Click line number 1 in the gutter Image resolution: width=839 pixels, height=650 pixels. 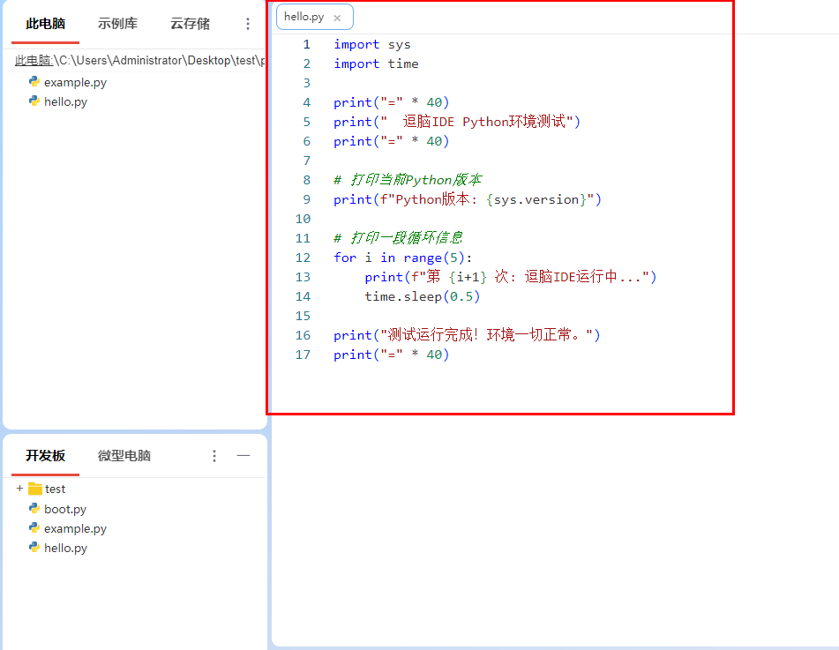click(x=307, y=44)
